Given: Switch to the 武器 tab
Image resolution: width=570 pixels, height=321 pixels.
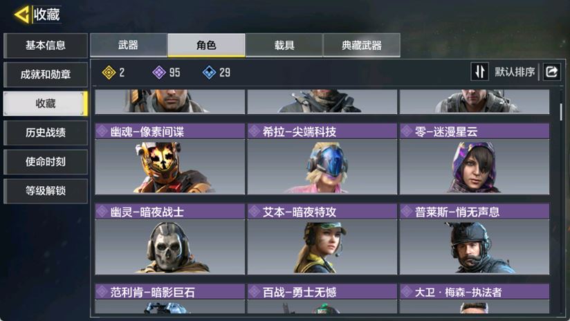Looking at the screenshot, I should pos(129,45).
